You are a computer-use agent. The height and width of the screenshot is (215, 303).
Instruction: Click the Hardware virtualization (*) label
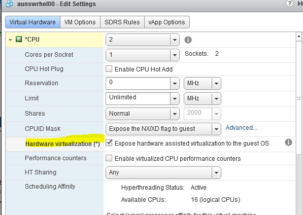click(x=62, y=144)
